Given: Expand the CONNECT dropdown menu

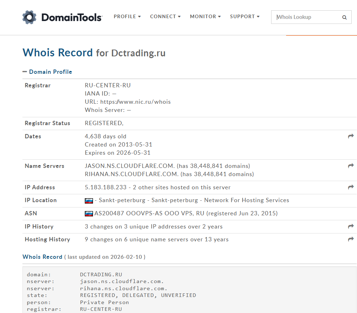Looking at the screenshot, I should coord(165,16).
